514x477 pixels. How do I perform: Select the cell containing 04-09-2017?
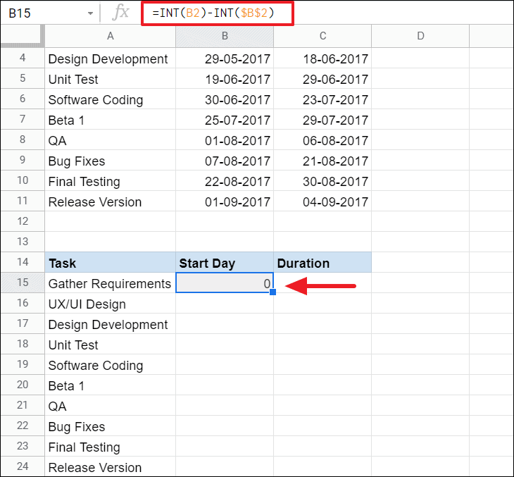point(322,201)
